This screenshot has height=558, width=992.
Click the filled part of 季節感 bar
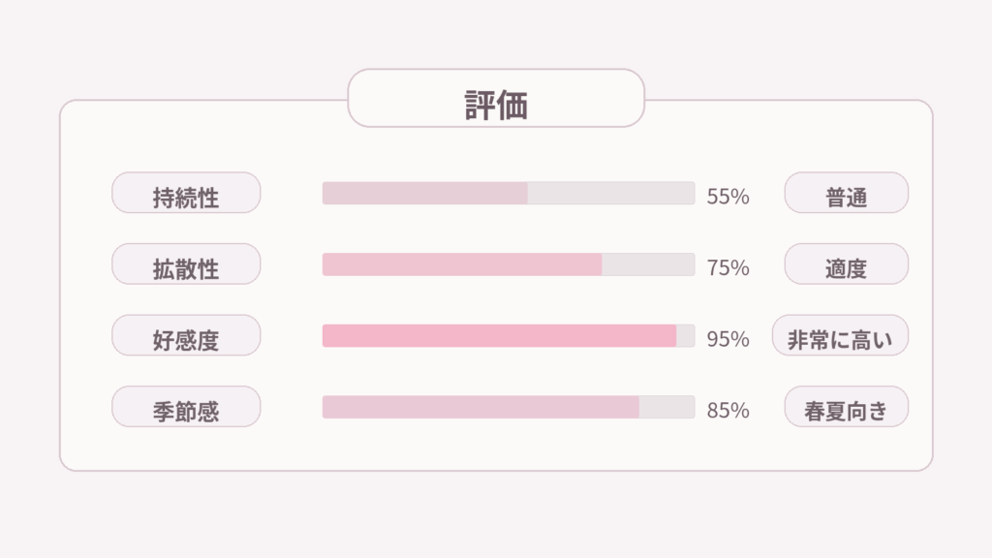480,407
